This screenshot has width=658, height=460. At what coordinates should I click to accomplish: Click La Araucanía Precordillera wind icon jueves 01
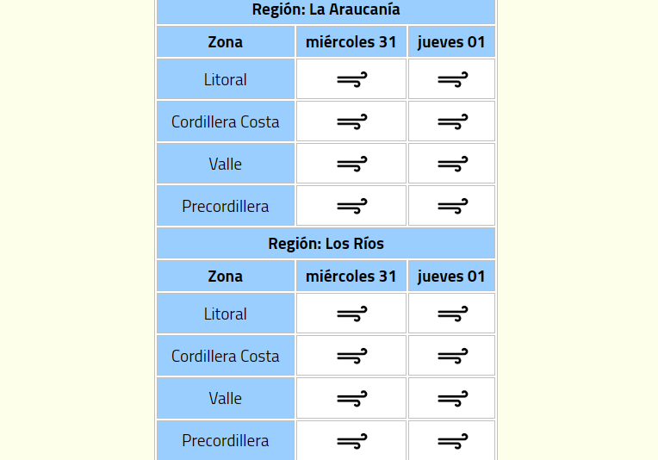coord(452,206)
